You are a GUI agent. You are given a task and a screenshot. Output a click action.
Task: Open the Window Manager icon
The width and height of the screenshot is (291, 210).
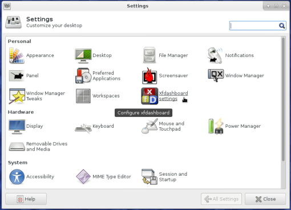tap(216, 75)
